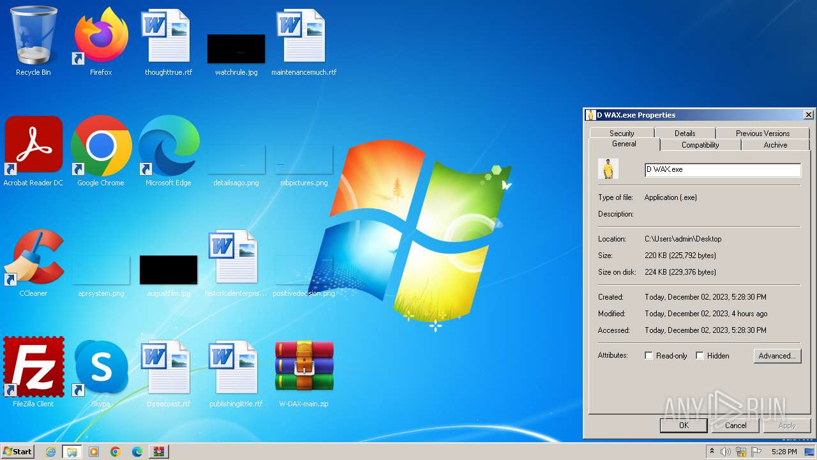Enable the Read-only attribute checkbox
Image resolution: width=817 pixels, height=460 pixels.
(649, 356)
